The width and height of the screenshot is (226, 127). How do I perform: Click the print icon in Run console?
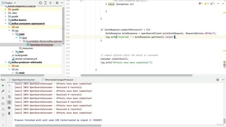click(x=9, y=108)
